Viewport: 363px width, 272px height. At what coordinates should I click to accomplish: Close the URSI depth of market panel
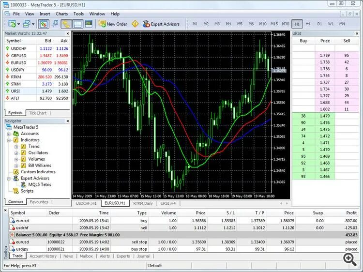pyautogui.click(x=357, y=33)
